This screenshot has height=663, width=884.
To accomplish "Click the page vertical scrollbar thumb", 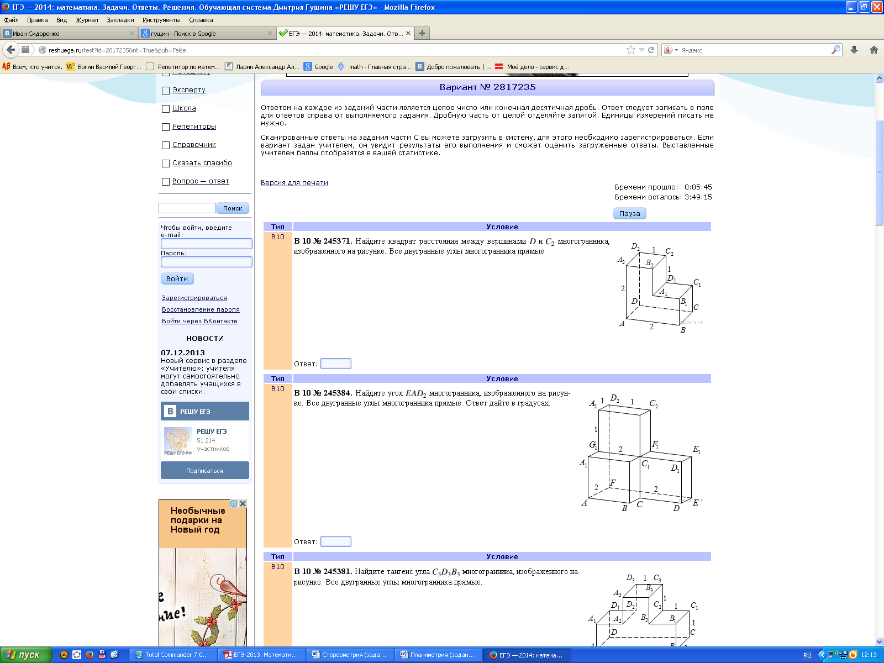I will (x=880, y=172).
